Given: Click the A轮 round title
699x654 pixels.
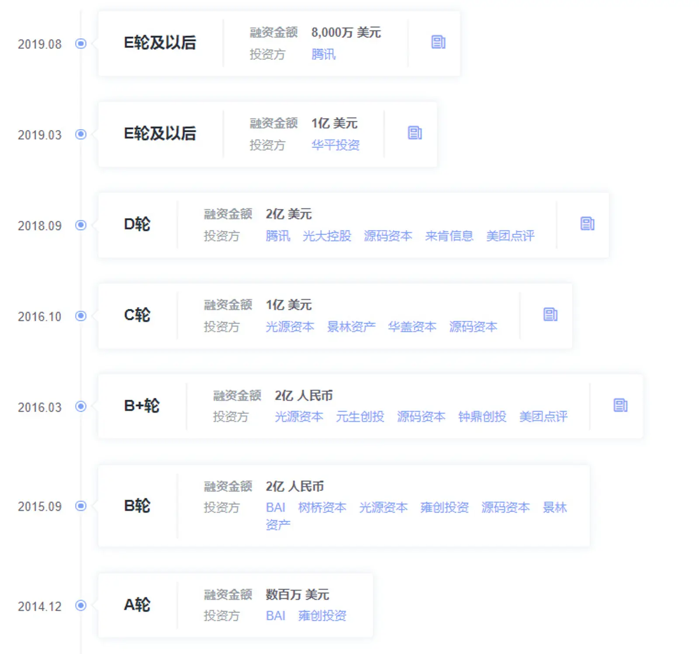Looking at the screenshot, I should [x=137, y=605].
